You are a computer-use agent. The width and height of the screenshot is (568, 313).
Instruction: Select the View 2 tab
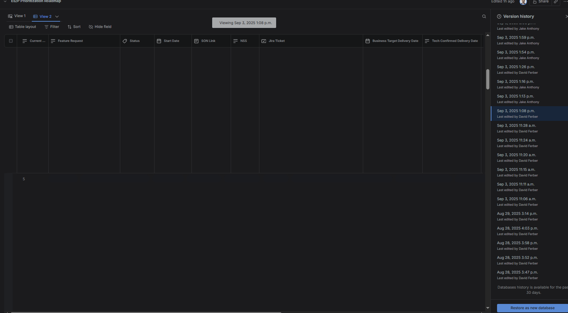click(x=42, y=16)
